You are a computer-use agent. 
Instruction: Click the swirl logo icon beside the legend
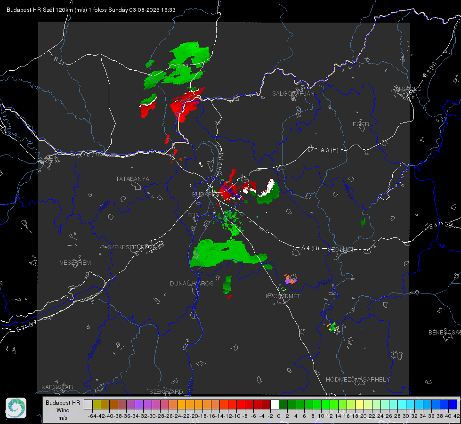(16, 408)
